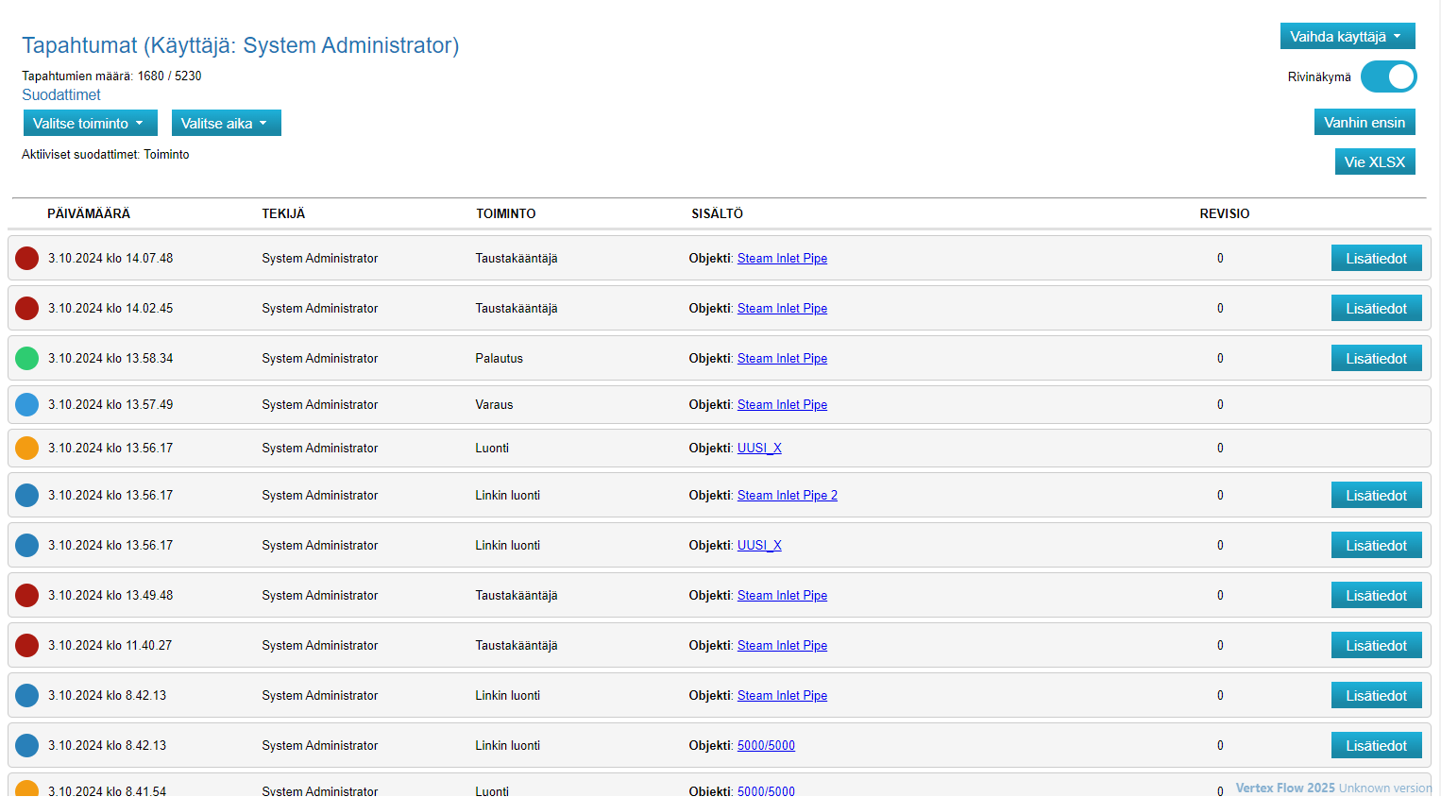Expand the Valitse aika dropdown
The image size is (1441, 797).
click(226, 124)
